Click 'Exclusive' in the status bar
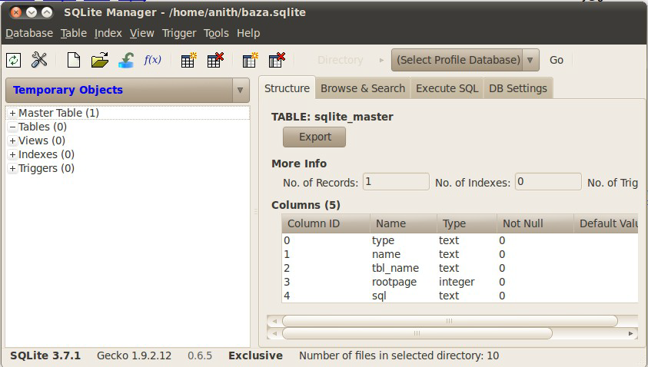The height and width of the screenshot is (367, 648). (x=255, y=355)
